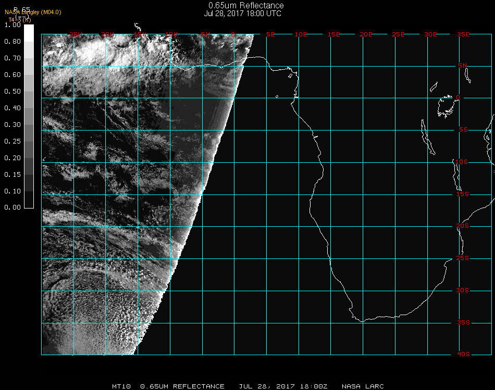Click the "35E" longitude label
The height and width of the screenshot is (390, 495).
pos(463,34)
